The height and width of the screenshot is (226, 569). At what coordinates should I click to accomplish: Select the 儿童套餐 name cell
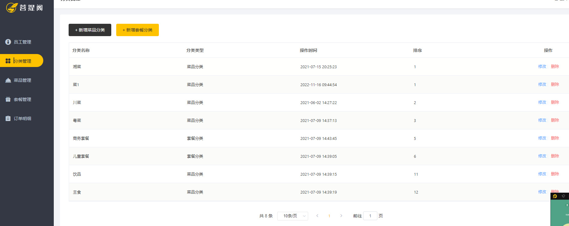click(x=81, y=156)
